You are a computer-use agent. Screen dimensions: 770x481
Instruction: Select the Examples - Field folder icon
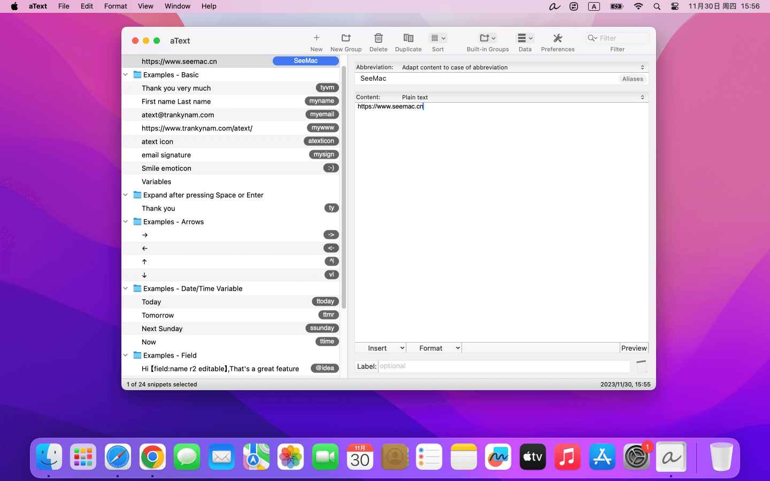coord(137,355)
